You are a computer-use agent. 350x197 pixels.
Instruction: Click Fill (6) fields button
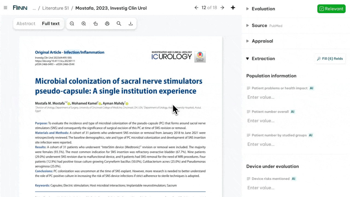330,59
